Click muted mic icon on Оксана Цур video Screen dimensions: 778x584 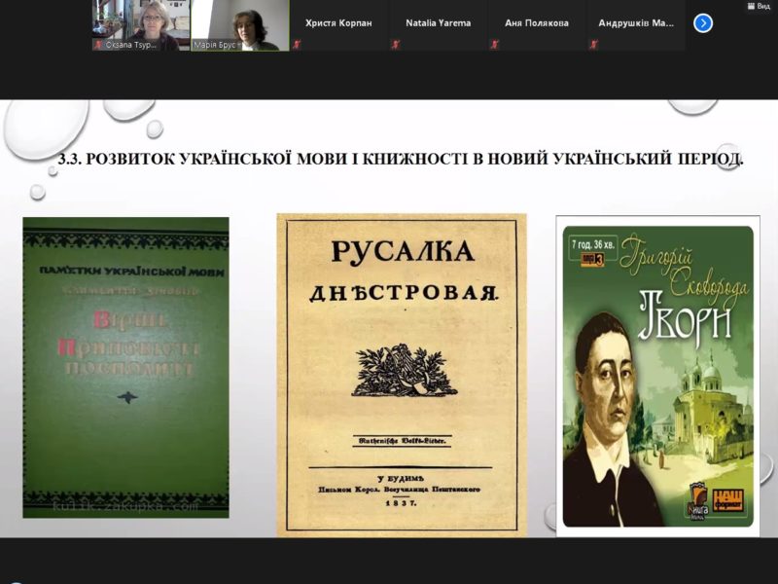tap(98, 45)
